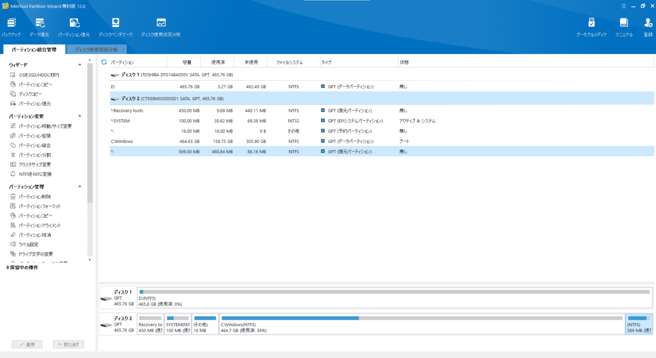Viewport: 656px width, 358px height.
Task: Choose パーティションアライメント in sidebar
Action: [35, 225]
